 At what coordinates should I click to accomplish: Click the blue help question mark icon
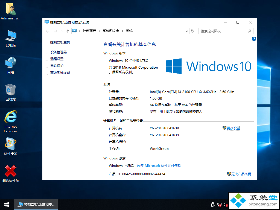pos(254,39)
